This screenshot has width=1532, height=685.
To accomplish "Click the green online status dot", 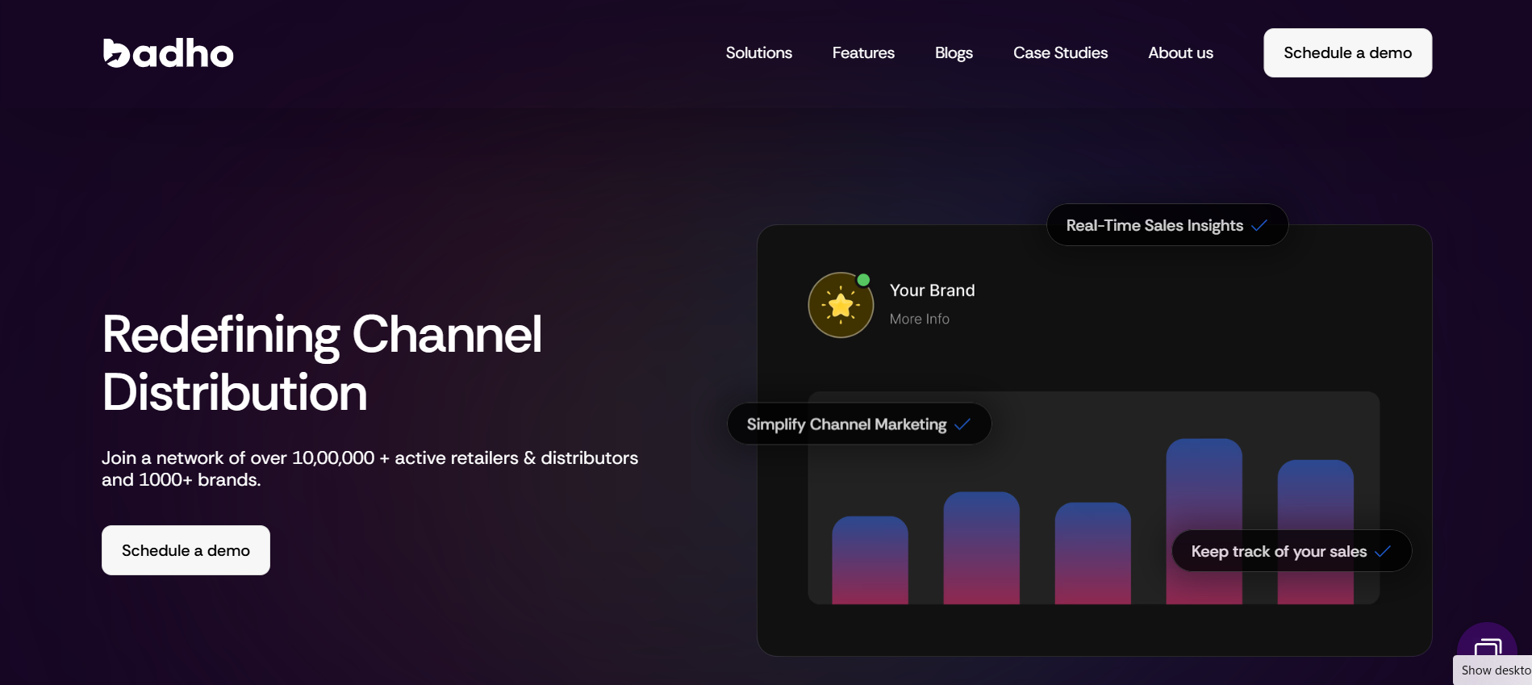I will 863,280.
